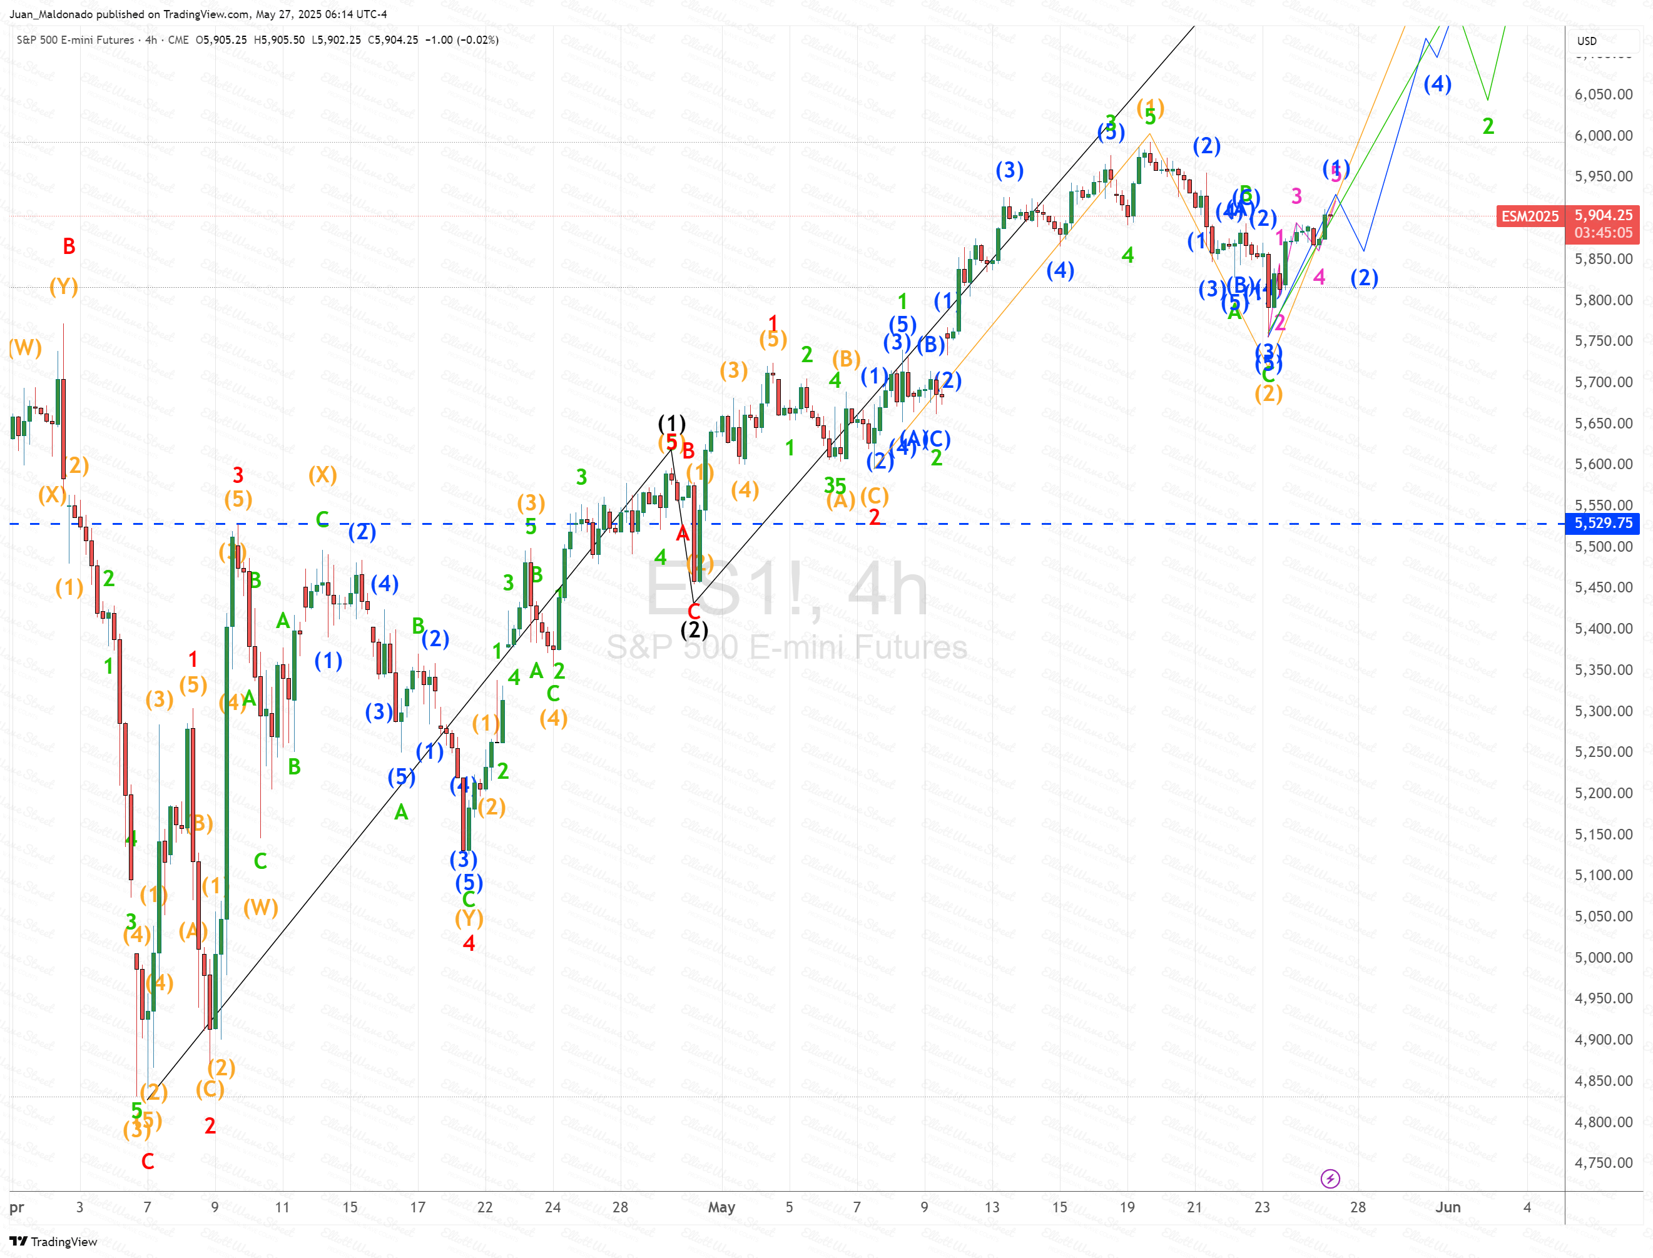Click the 6,000.00 level on price axis
Image resolution: width=1653 pixels, height=1258 pixels.
tap(1603, 136)
